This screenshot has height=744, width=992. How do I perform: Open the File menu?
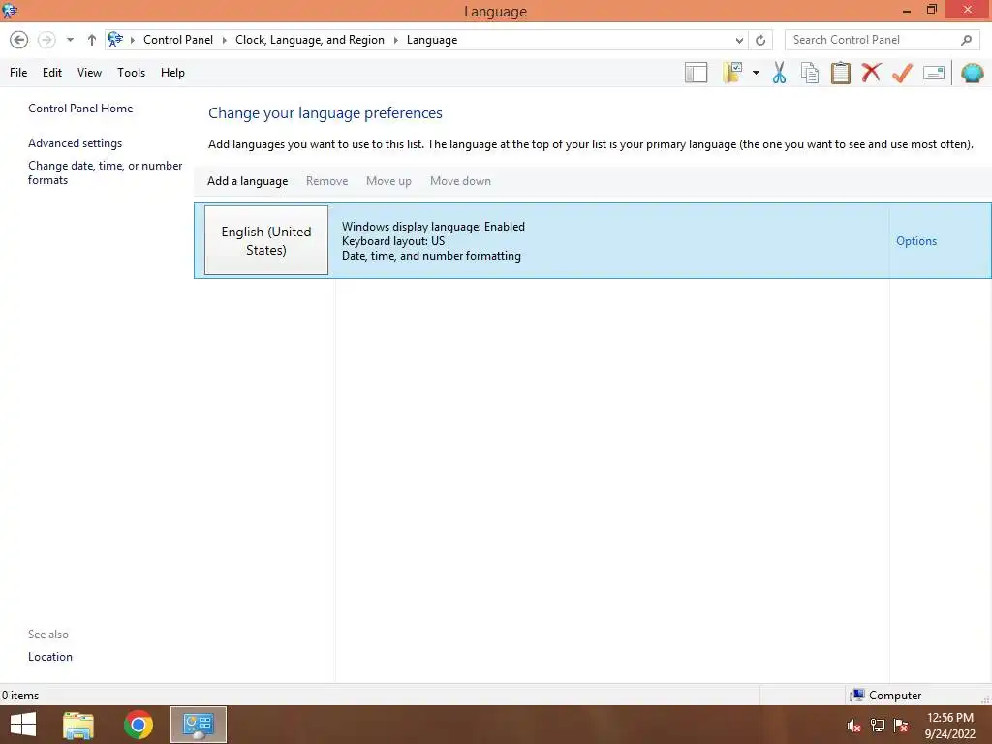[18, 73]
